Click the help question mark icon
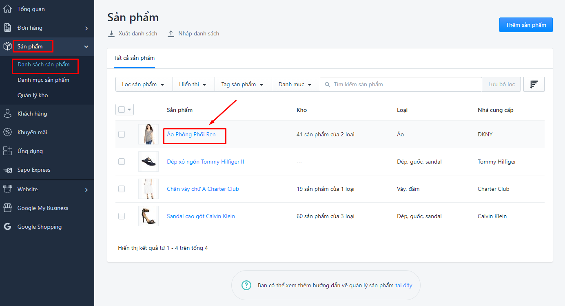Image resolution: width=565 pixels, height=306 pixels. 246,285
